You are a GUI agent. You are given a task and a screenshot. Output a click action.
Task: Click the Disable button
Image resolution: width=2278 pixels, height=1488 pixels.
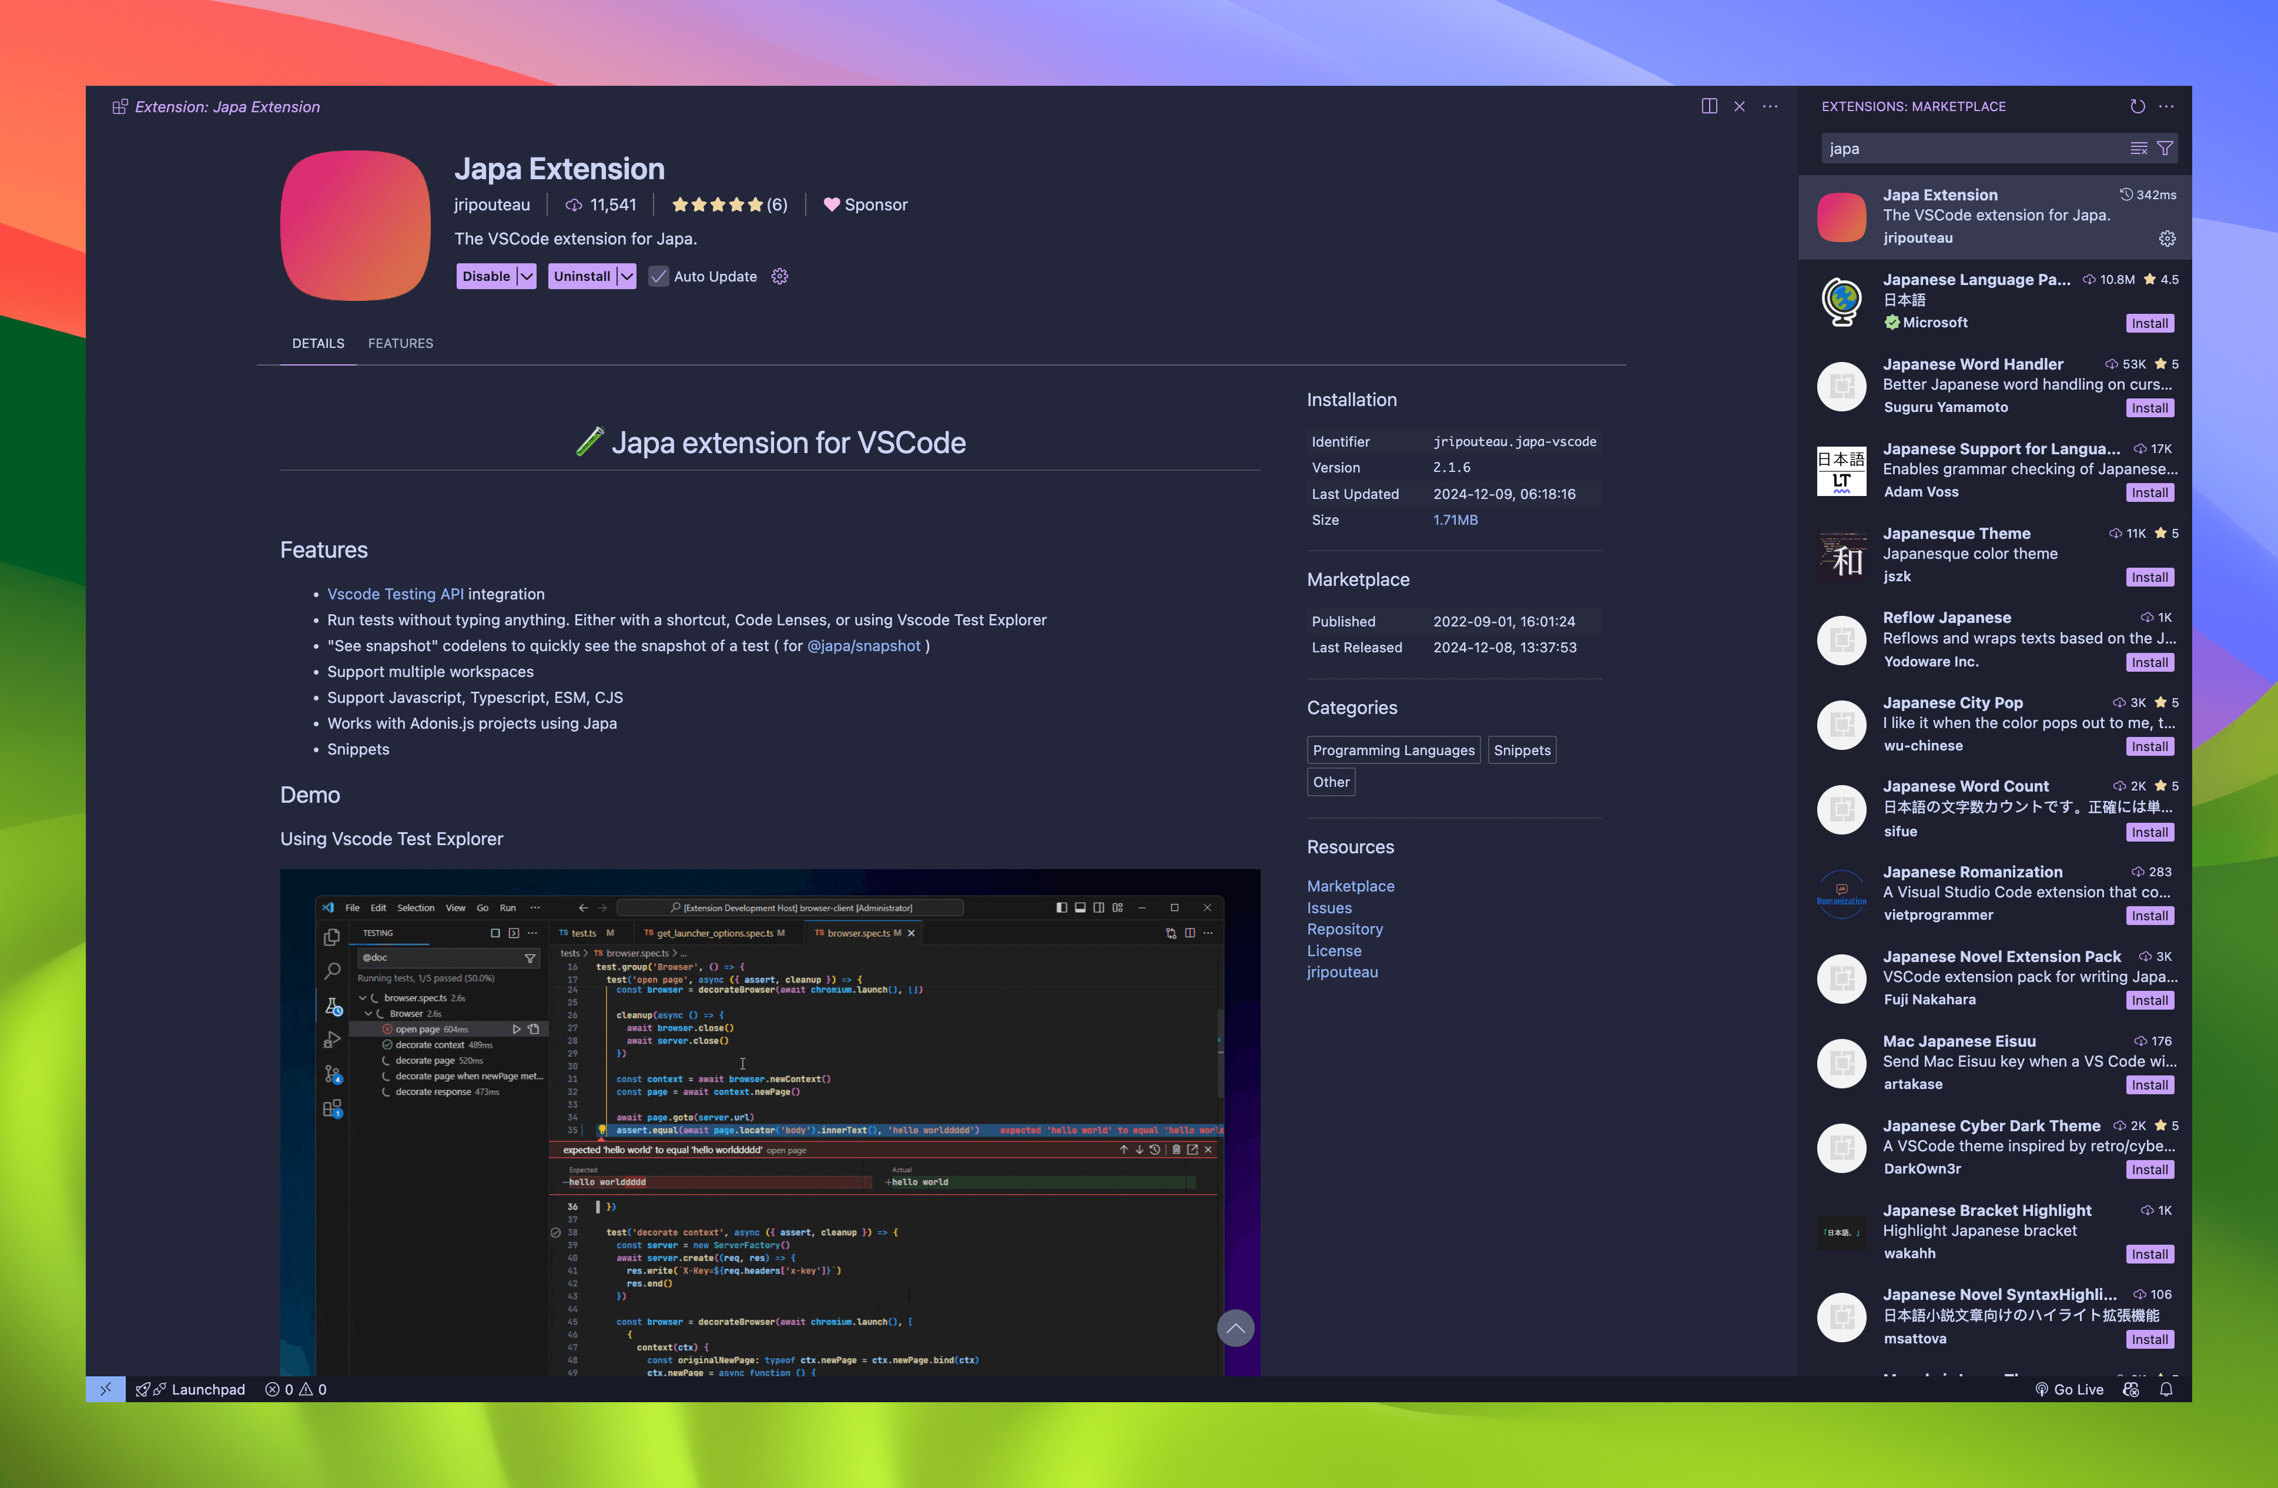[x=486, y=277]
